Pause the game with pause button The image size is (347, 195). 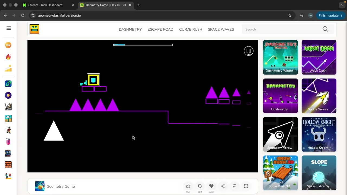pos(249,51)
